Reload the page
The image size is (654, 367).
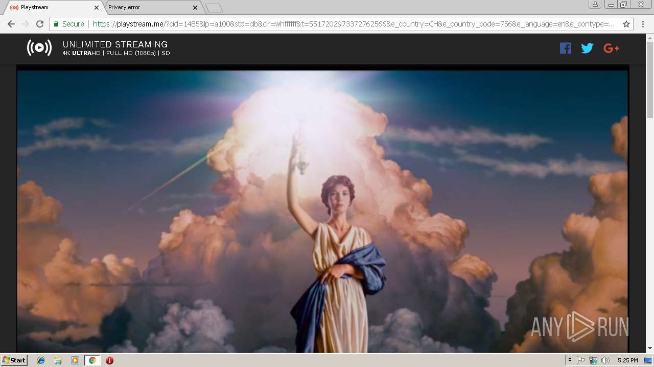[40, 24]
